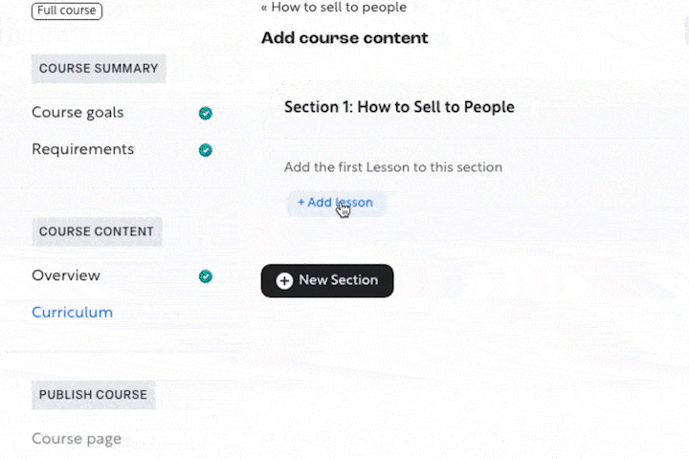Viewport: 689px width, 459px height.
Task: Click the New Section button label
Action: pyautogui.click(x=338, y=281)
